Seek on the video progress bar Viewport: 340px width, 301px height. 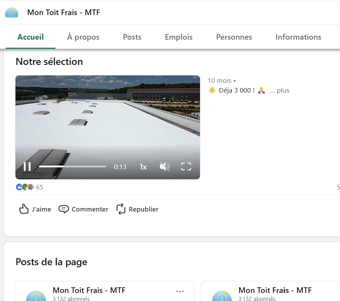(72, 167)
